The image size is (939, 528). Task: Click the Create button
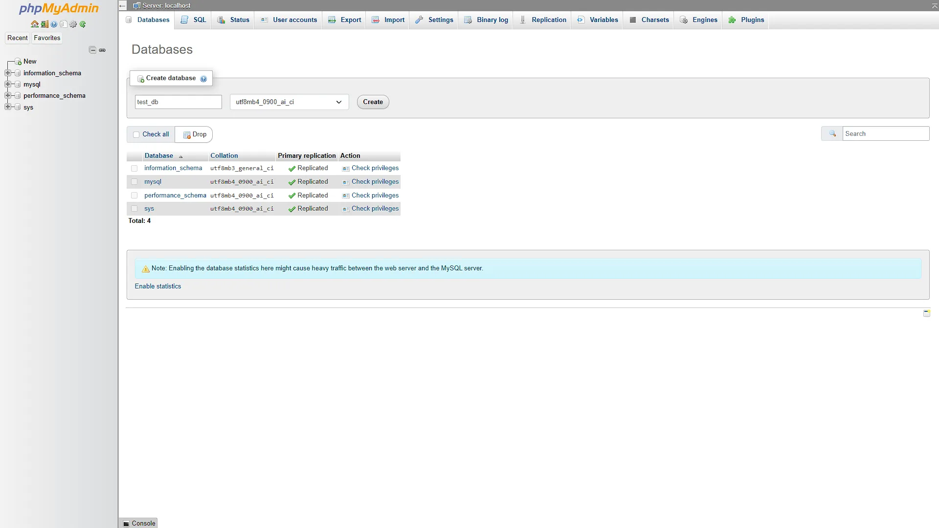(373, 102)
